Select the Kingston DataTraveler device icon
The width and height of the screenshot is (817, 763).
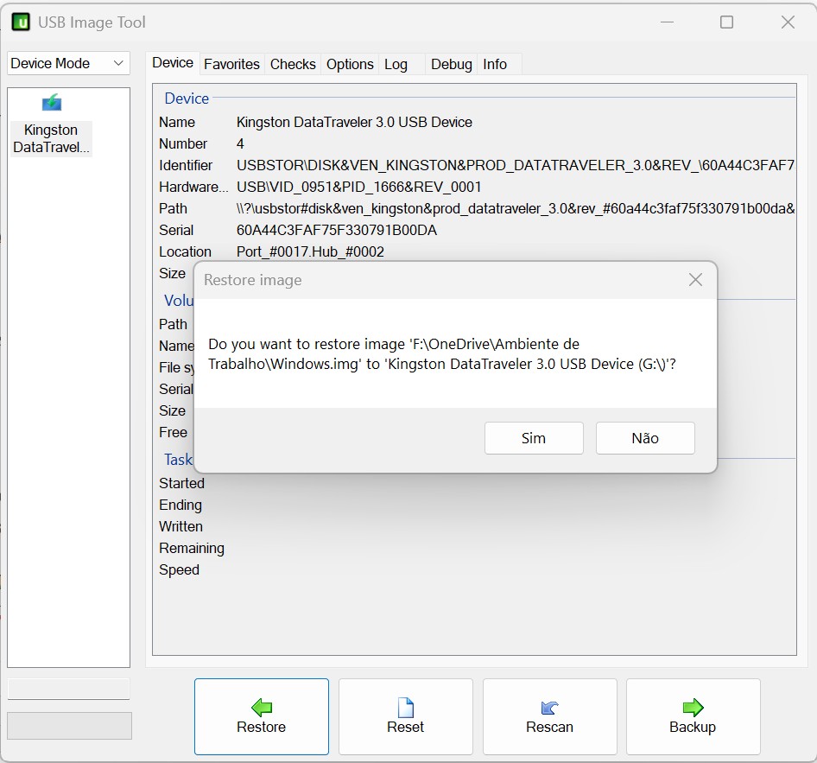tap(52, 103)
